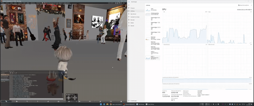Click the search magnifier icon in Conversations header
The width and height of the screenshot is (254, 106).
click(x=16, y=73)
